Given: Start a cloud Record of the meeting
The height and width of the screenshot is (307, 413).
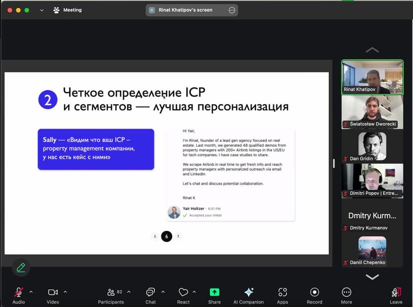Looking at the screenshot, I should 314,295.
